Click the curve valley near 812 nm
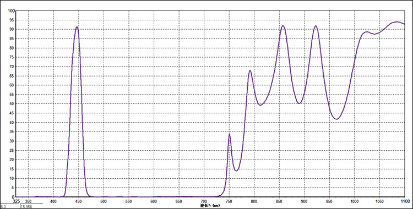413x209 pixels. (x=260, y=105)
